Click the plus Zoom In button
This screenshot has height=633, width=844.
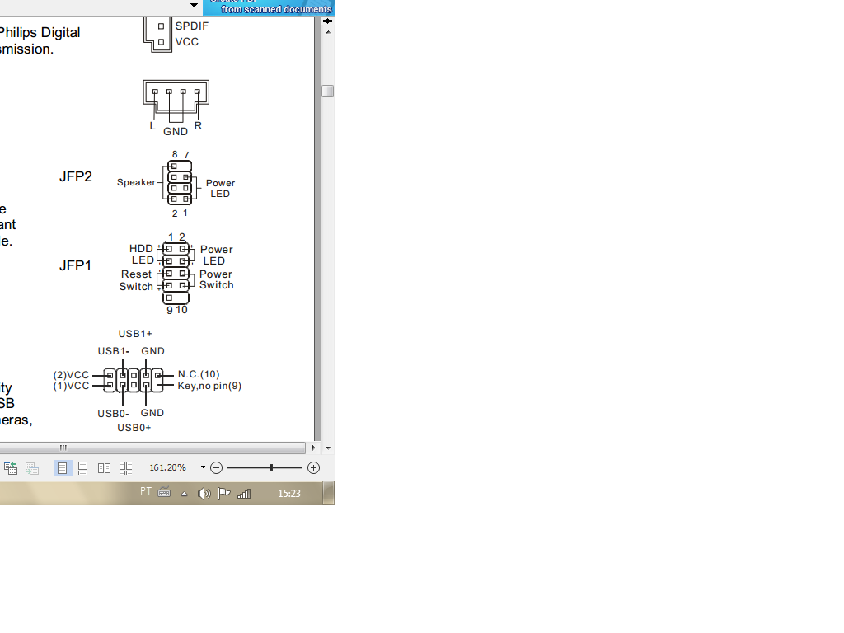click(x=313, y=468)
